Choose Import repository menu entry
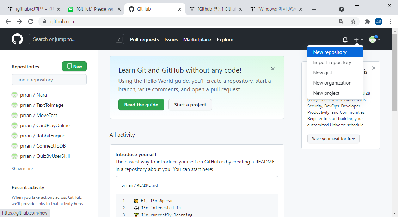The width and height of the screenshot is (398, 217). (335, 62)
